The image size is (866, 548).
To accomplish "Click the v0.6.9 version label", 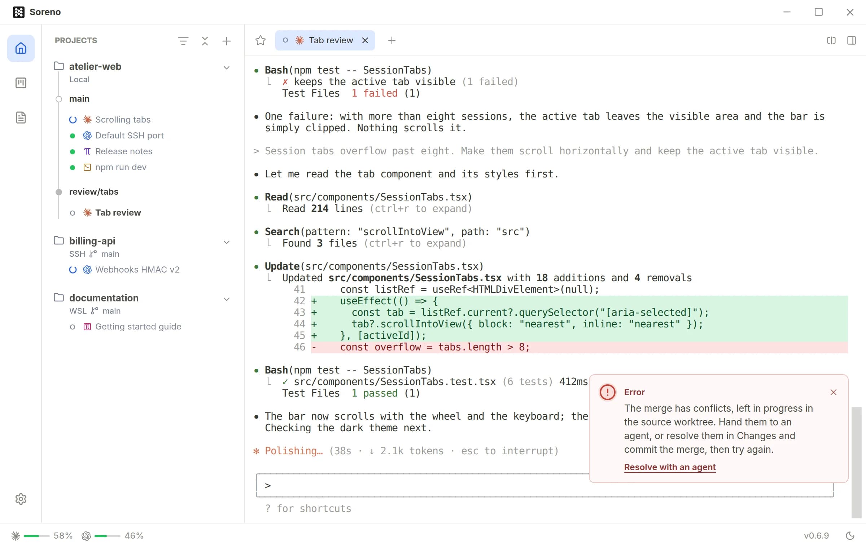I will (816, 536).
